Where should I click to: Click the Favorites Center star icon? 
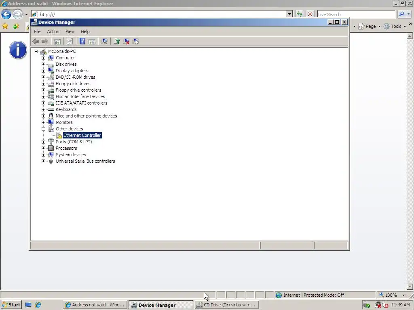pyautogui.click(x=5, y=26)
